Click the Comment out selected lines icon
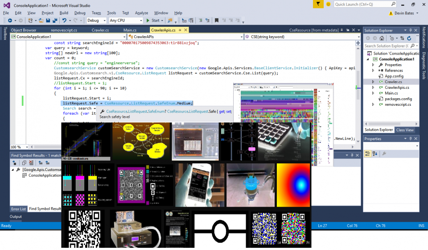The width and height of the screenshot is (428, 250). (200, 21)
